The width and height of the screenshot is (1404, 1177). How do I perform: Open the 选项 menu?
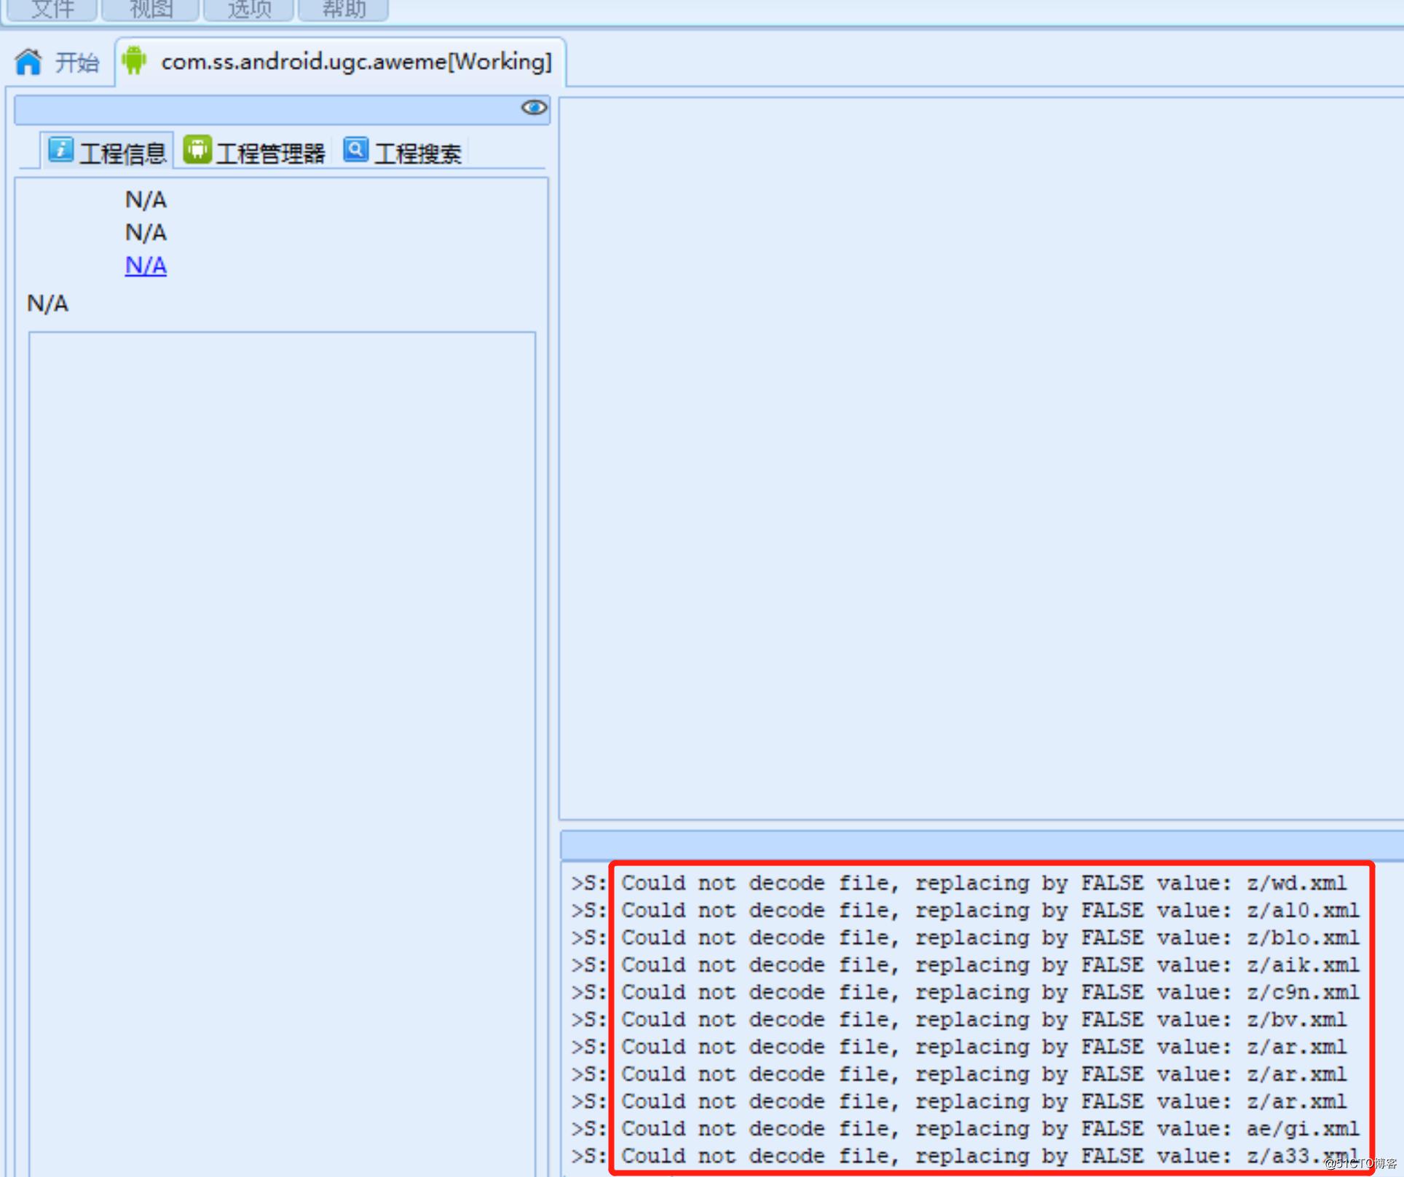point(249,9)
